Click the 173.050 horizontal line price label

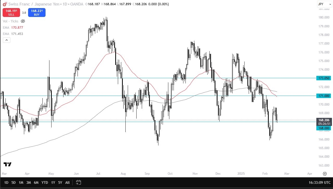click(x=323, y=78)
